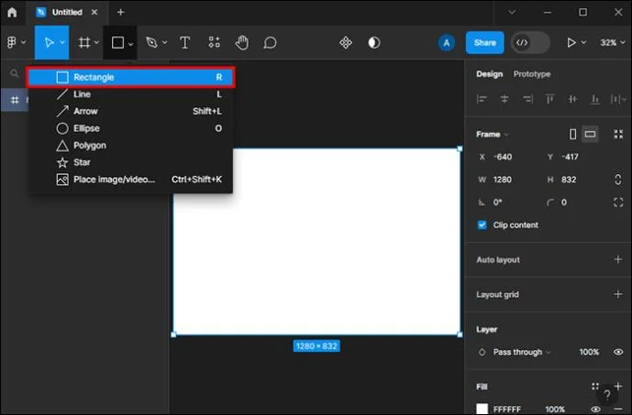632x415 pixels.
Task: Expand the Present play options chevron
Action: coord(583,42)
